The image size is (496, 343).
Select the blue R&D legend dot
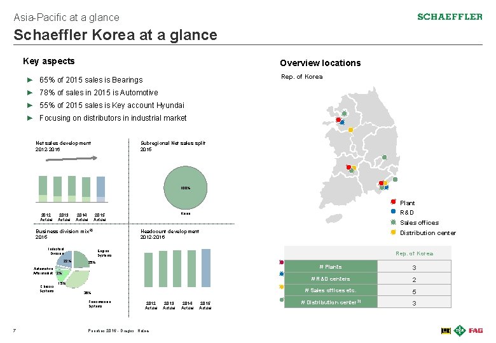[393, 212]
